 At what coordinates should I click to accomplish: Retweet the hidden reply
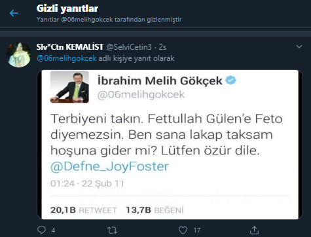(113, 230)
